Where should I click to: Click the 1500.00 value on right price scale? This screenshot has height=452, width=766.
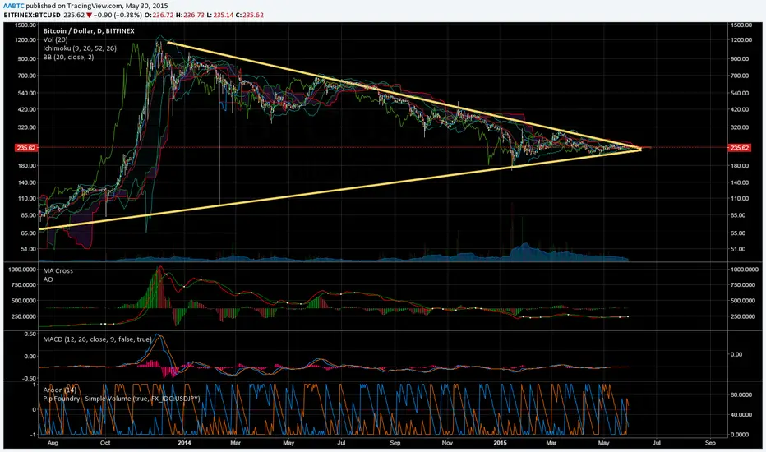point(741,25)
